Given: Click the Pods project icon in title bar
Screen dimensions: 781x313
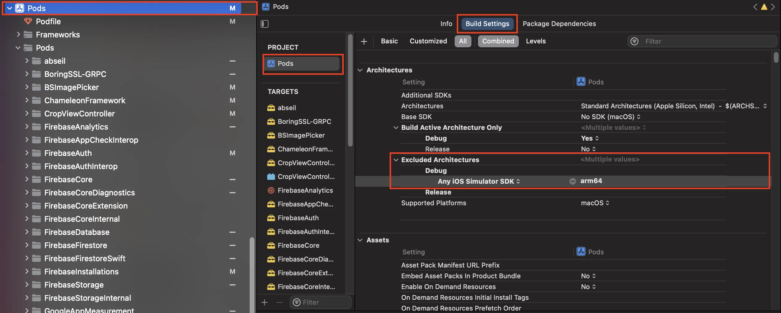Looking at the screenshot, I should (x=266, y=7).
